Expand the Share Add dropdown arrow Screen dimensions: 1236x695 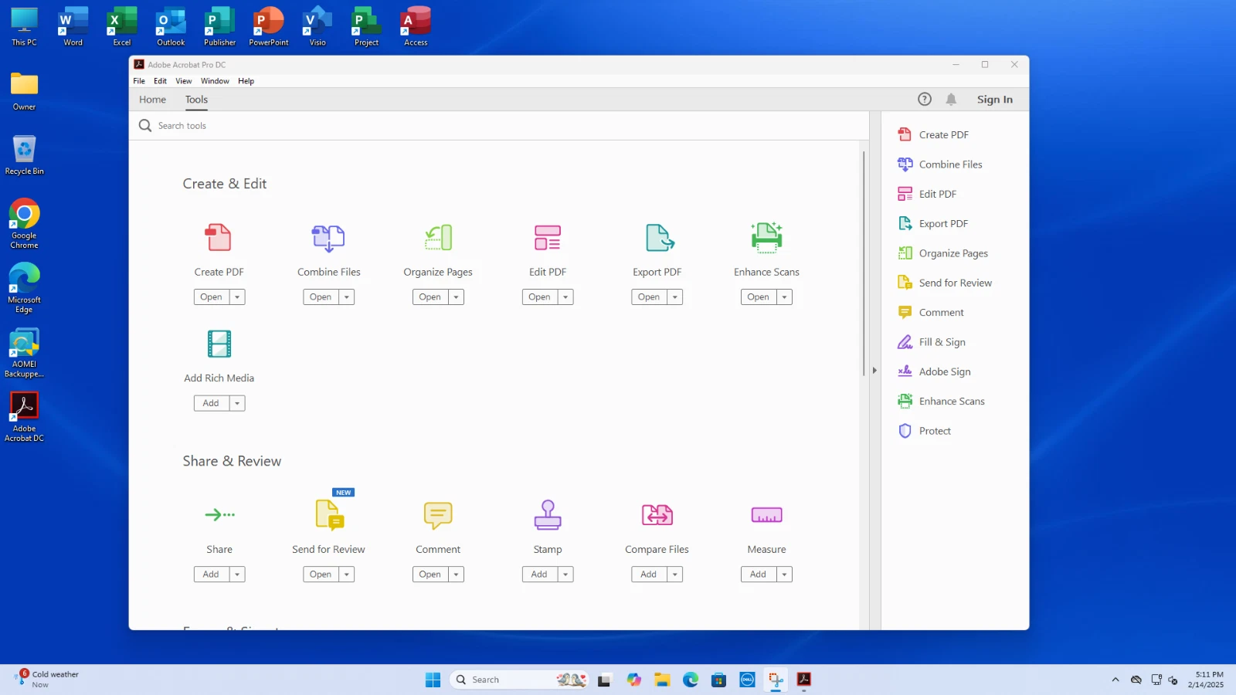[237, 575]
